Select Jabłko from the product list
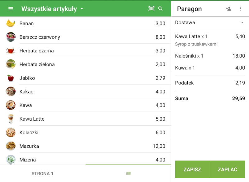The image size is (249, 182). 86,78
